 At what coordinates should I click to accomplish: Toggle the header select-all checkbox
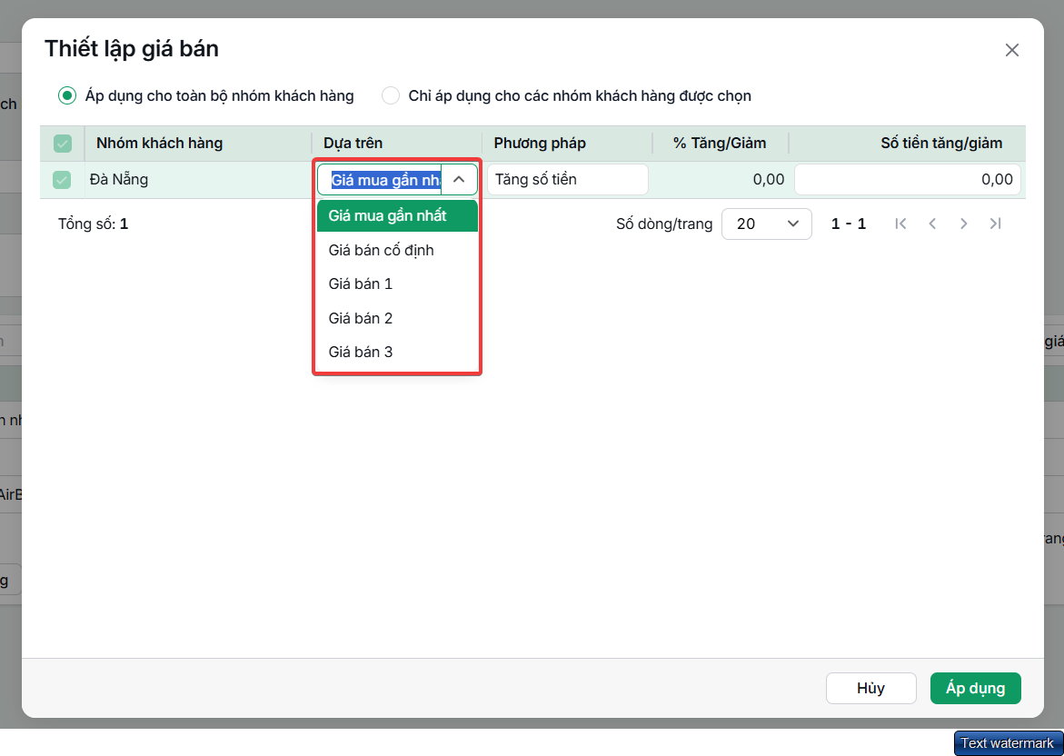tap(63, 144)
